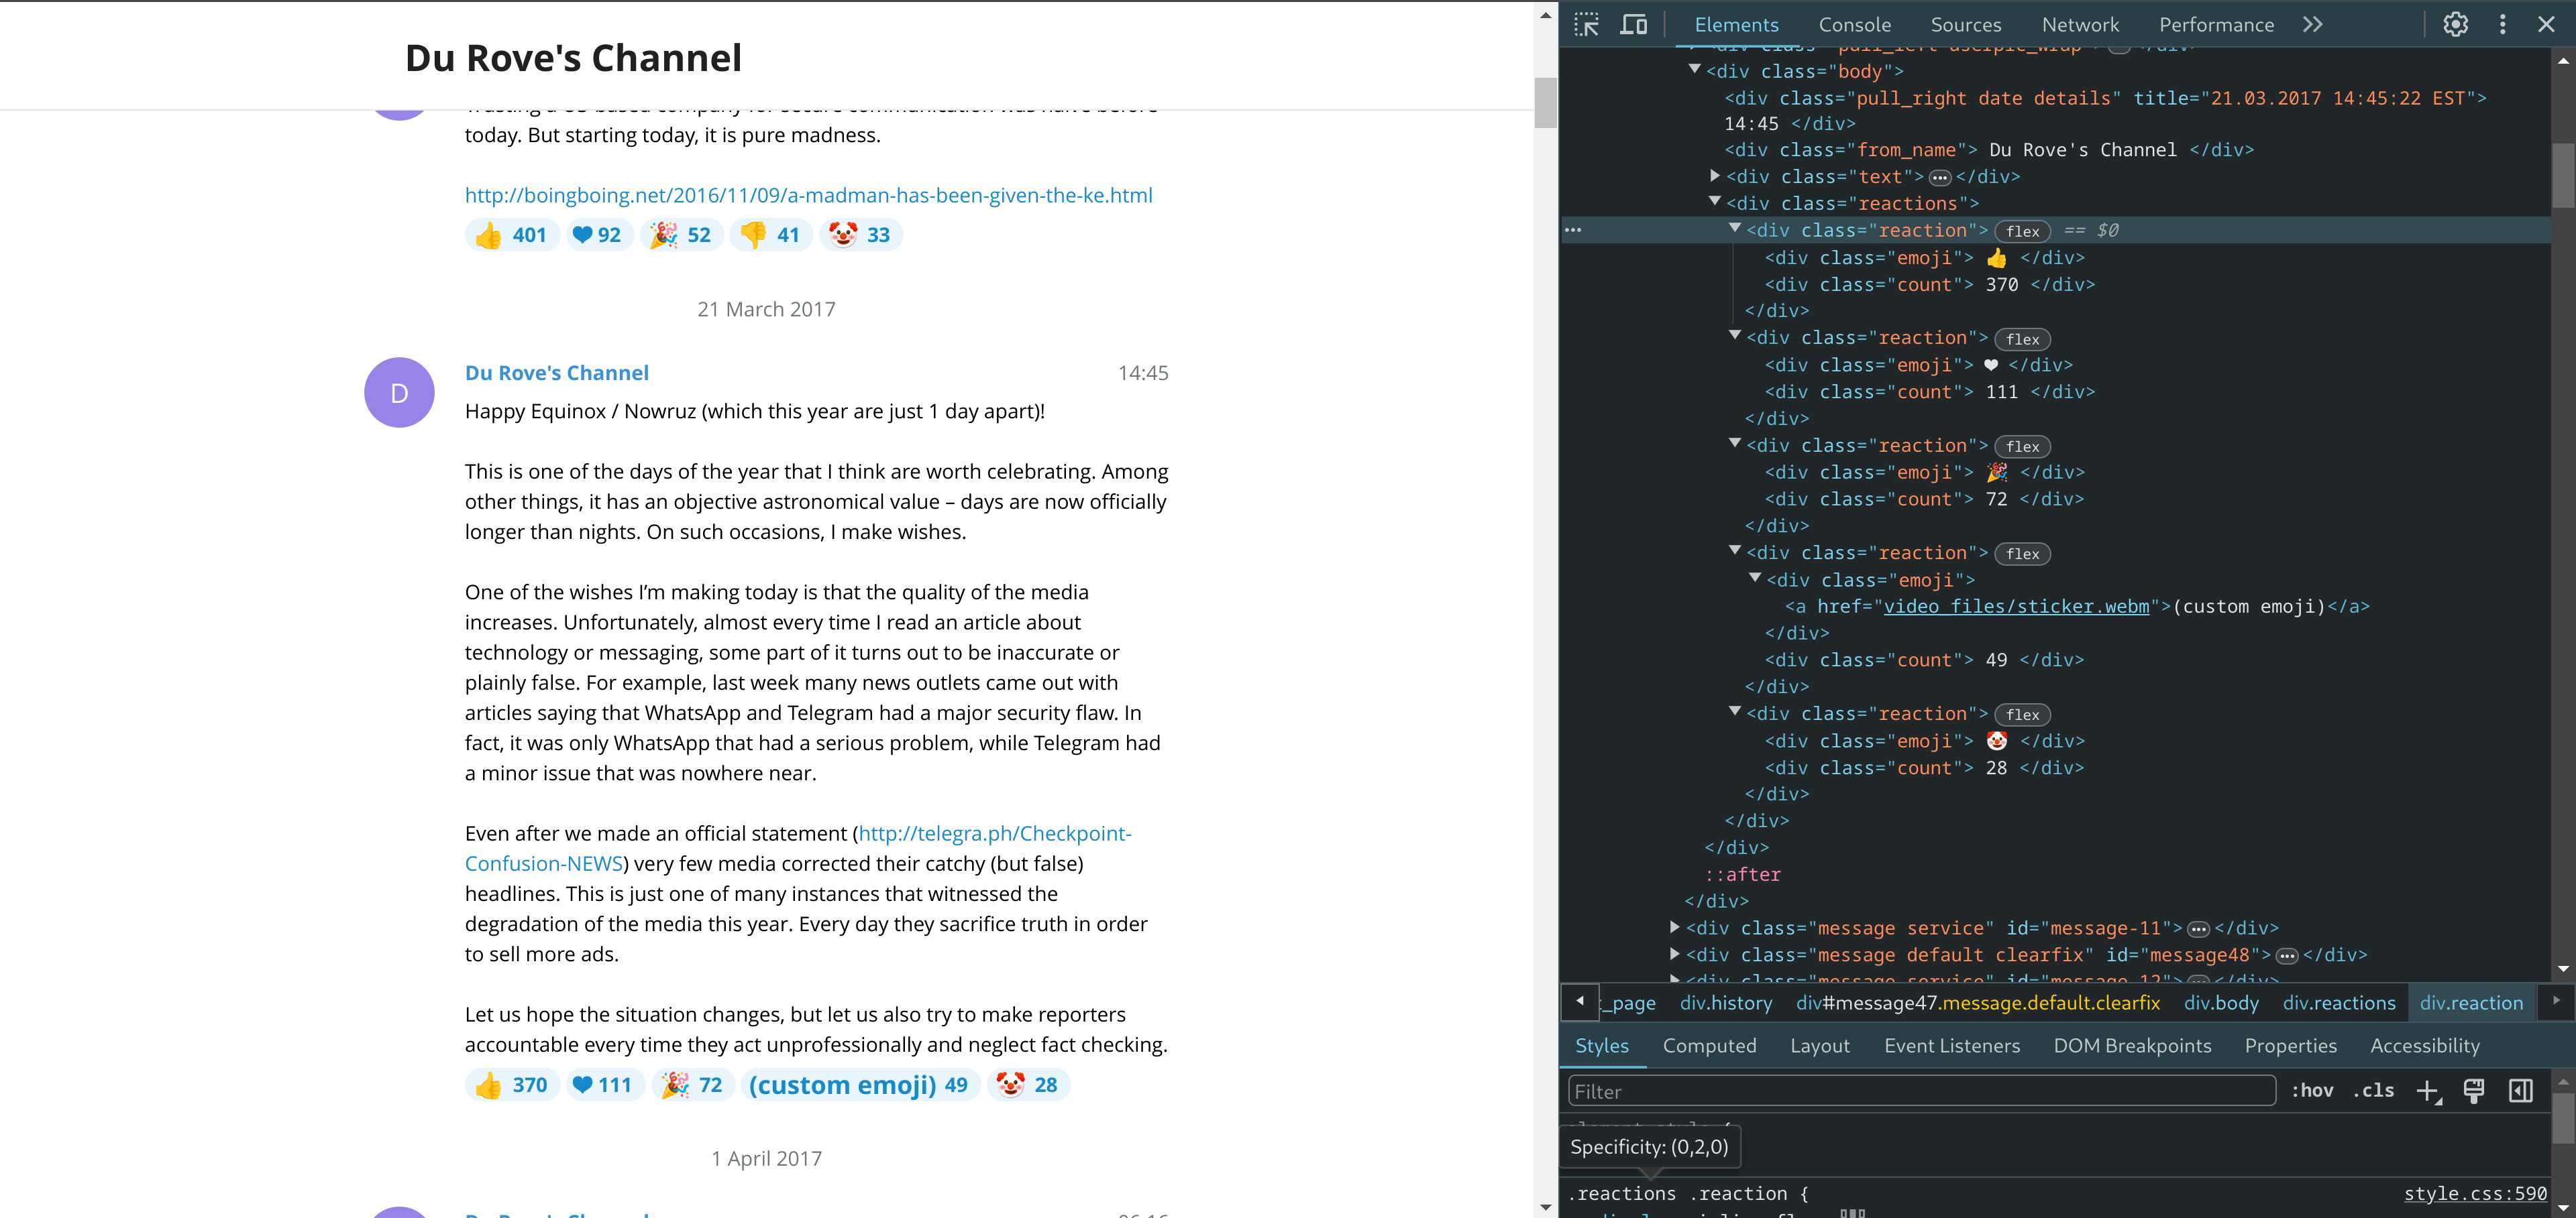Click the breadcrumb div.reaction element
The image size is (2576, 1218).
point(2473,1003)
